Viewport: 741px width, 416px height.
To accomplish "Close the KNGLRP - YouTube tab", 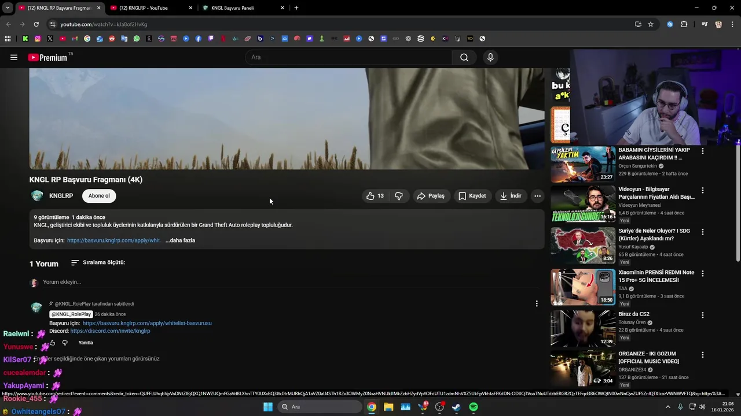I will (190, 8).
